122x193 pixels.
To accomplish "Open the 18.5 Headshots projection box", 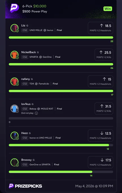I will pos(100,28).
